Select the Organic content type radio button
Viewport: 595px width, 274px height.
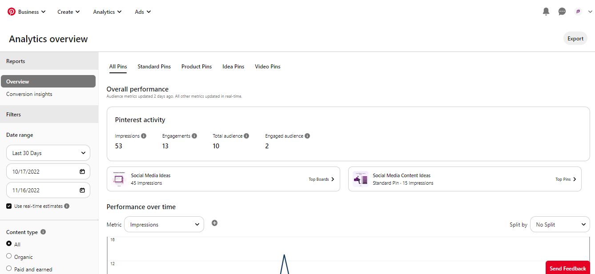click(x=9, y=256)
